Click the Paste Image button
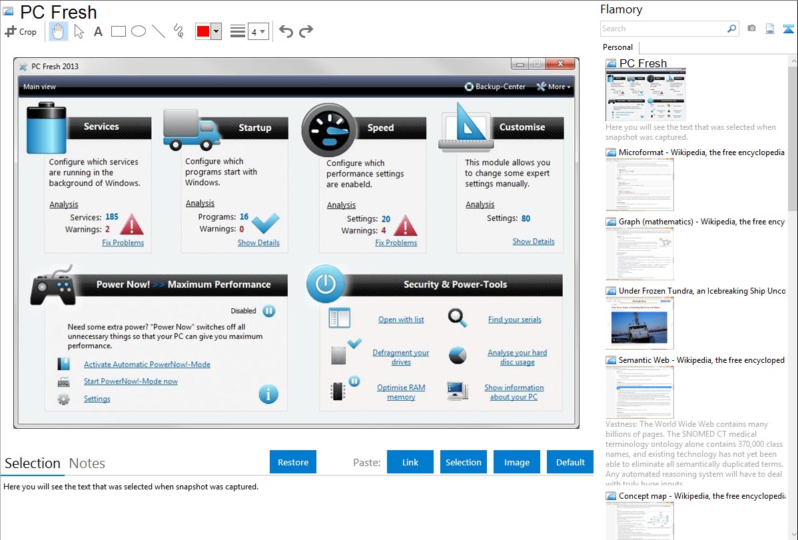798x540 pixels. click(516, 462)
